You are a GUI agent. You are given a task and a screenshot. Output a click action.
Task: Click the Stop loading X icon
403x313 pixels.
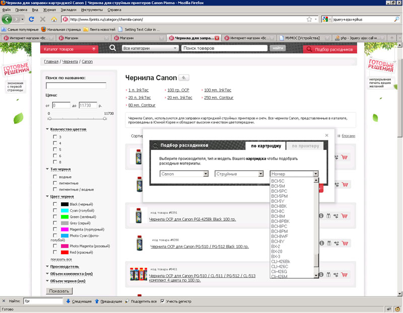pos(43,19)
